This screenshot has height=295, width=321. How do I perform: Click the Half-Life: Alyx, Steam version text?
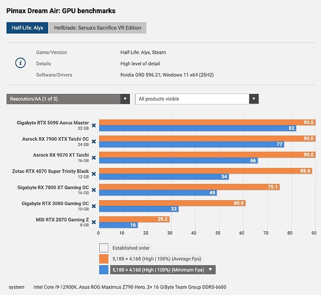click(x=143, y=52)
